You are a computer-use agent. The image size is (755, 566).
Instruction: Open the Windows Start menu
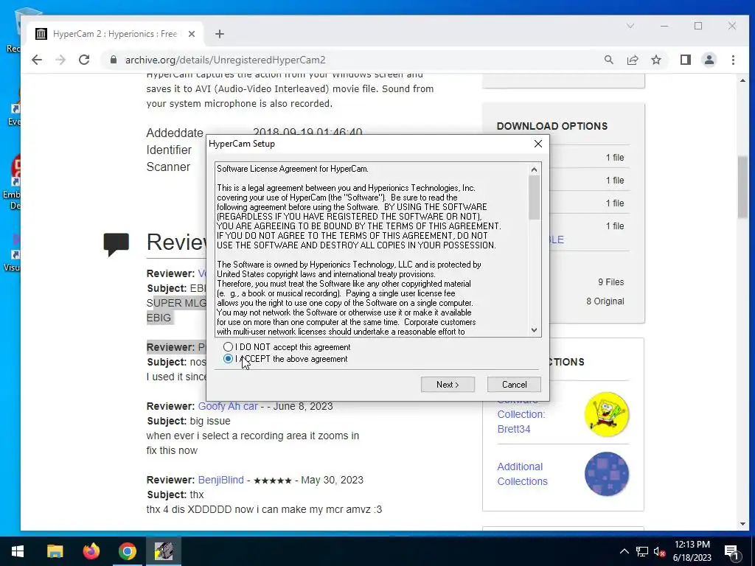coord(18,551)
